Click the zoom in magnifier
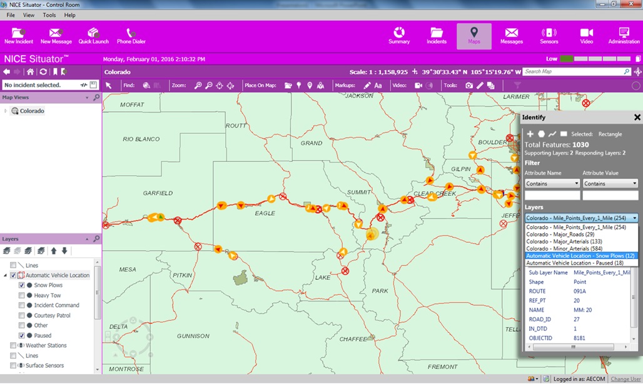Screen dimensions: 643x384 [x=198, y=85]
